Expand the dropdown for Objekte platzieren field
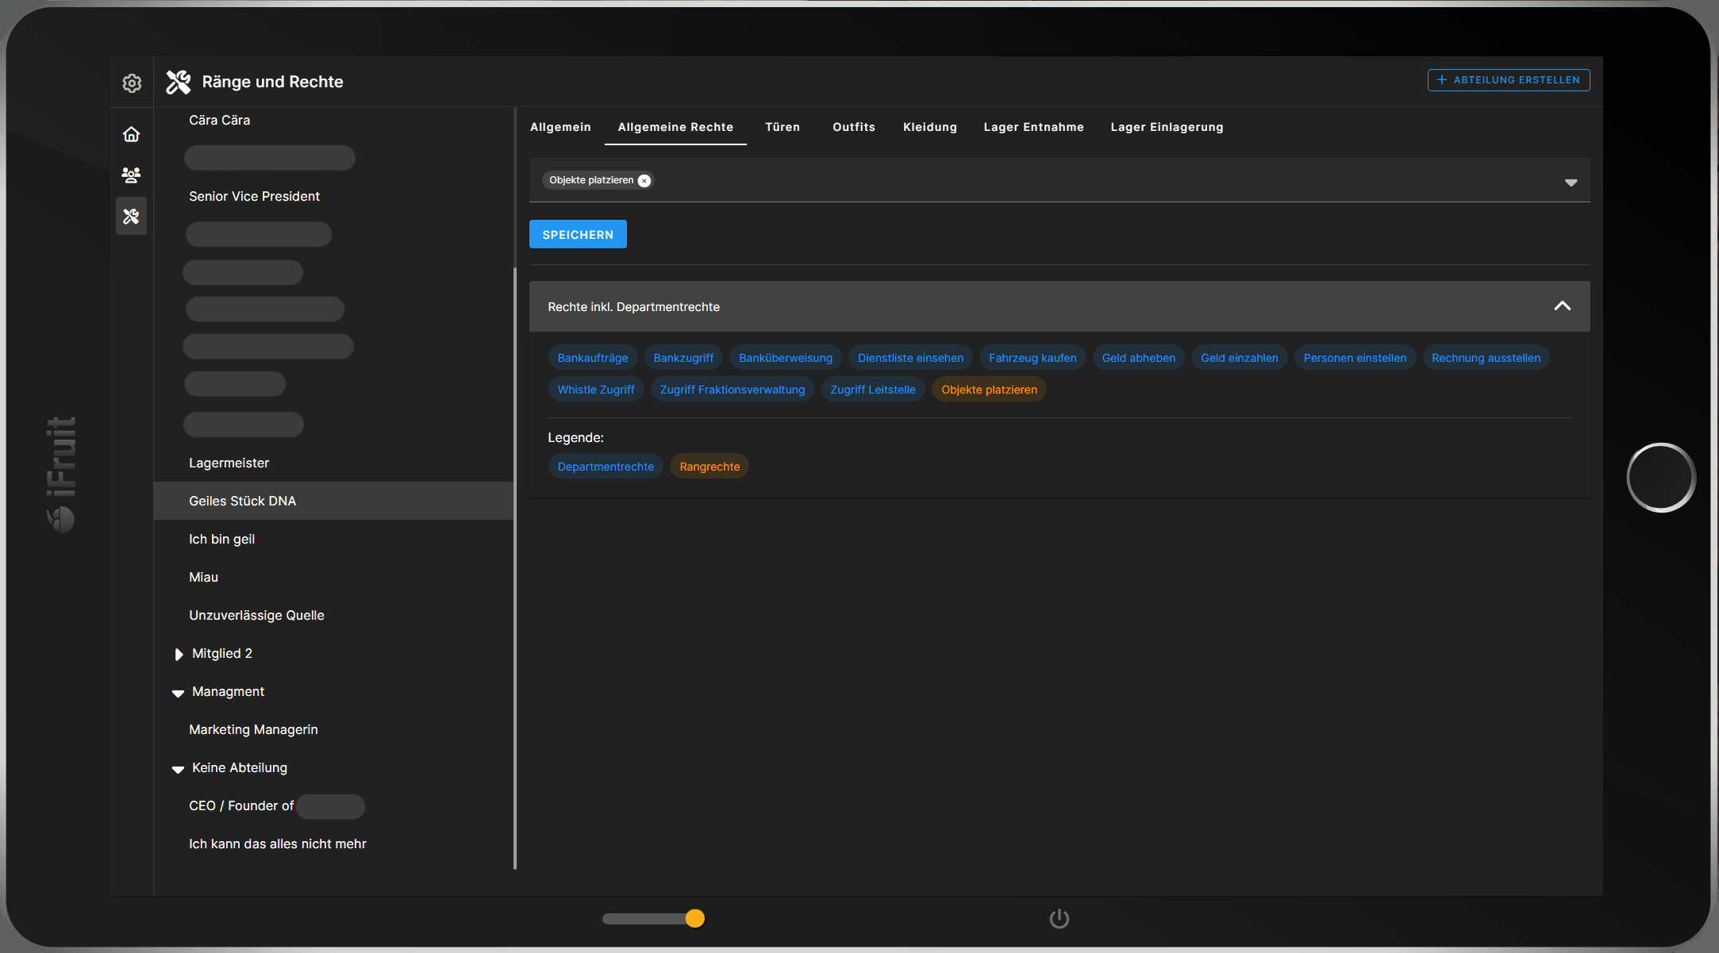Image resolution: width=1719 pixels, height=953 pixels. pos(1571,182)
